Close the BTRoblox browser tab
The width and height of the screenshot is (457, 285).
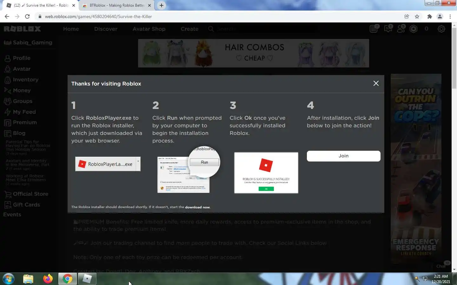(x=149, y=5)
